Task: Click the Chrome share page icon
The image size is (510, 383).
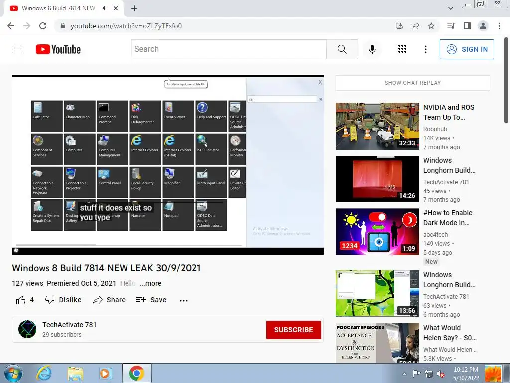Action: 415,26
